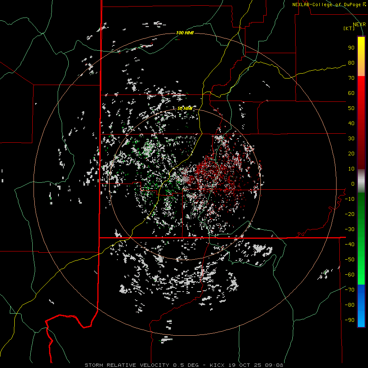Select the -20 value on the velocity scale
Image resolution: width=368 pixels, height=368 pixels.
click(x=350, y=214)
